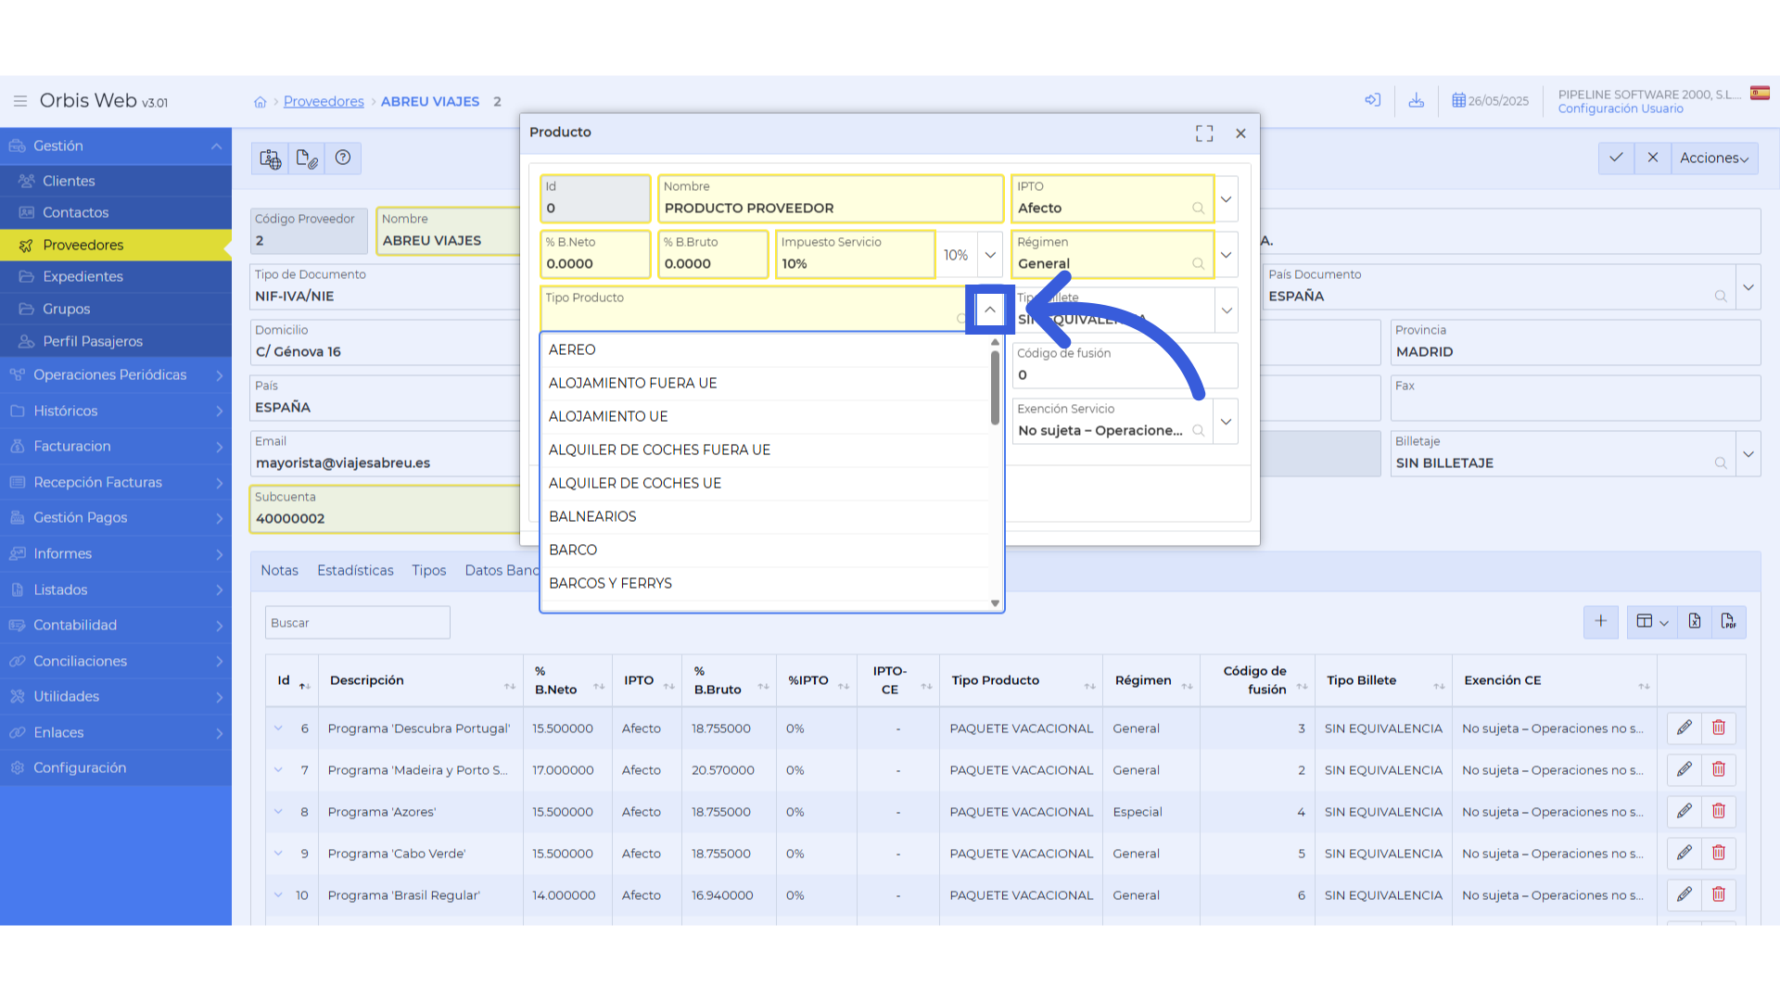The image size is (1780, 1001).
Task: Click the Código de fusión field
Action: 1124,365
